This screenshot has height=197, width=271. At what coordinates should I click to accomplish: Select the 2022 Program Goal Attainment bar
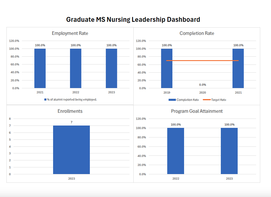pyautogui.click(x=176, y=151)
